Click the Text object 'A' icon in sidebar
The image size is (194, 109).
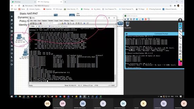point(12,31)
